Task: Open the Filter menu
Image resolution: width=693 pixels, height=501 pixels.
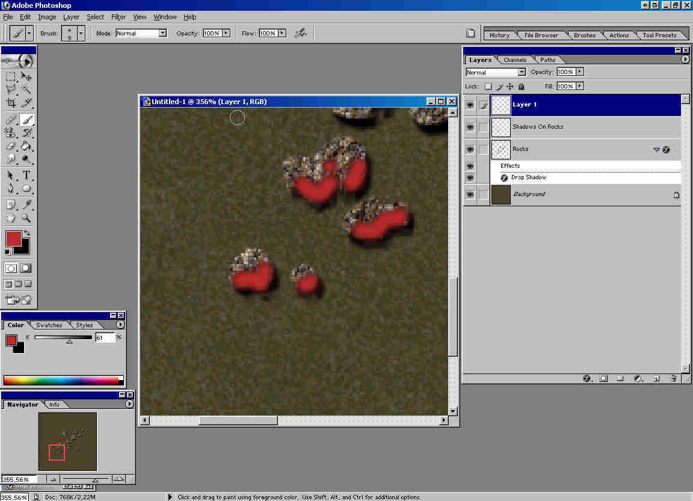Action: [118, 17]
